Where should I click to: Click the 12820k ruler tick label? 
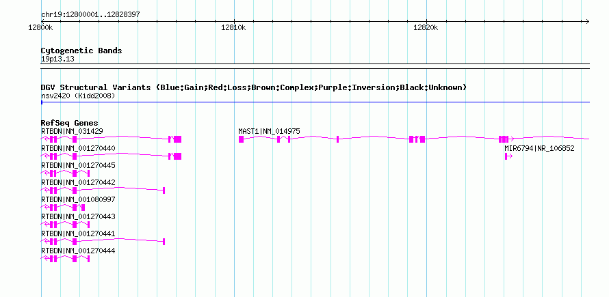[x=426, y=27]
